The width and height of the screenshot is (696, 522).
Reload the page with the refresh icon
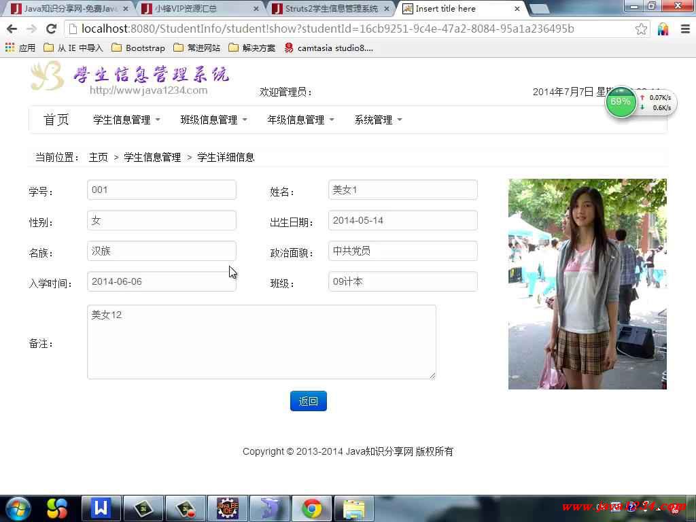coord(51,29)
